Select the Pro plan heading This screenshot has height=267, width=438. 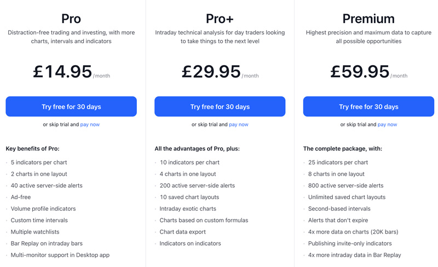71,19
